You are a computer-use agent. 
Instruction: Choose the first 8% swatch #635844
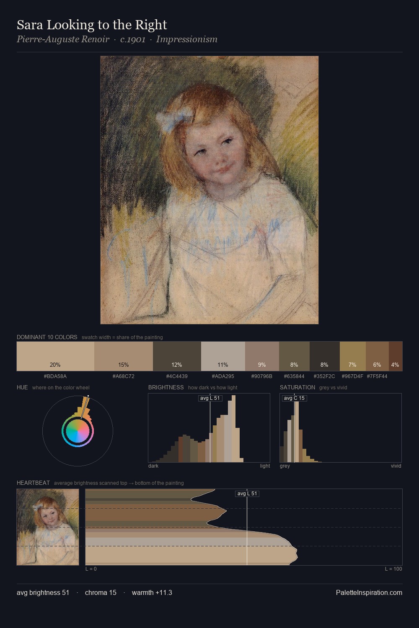point(294,356)
